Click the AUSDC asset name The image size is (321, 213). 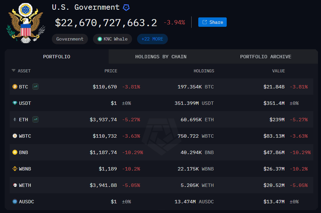pos(26,202)
